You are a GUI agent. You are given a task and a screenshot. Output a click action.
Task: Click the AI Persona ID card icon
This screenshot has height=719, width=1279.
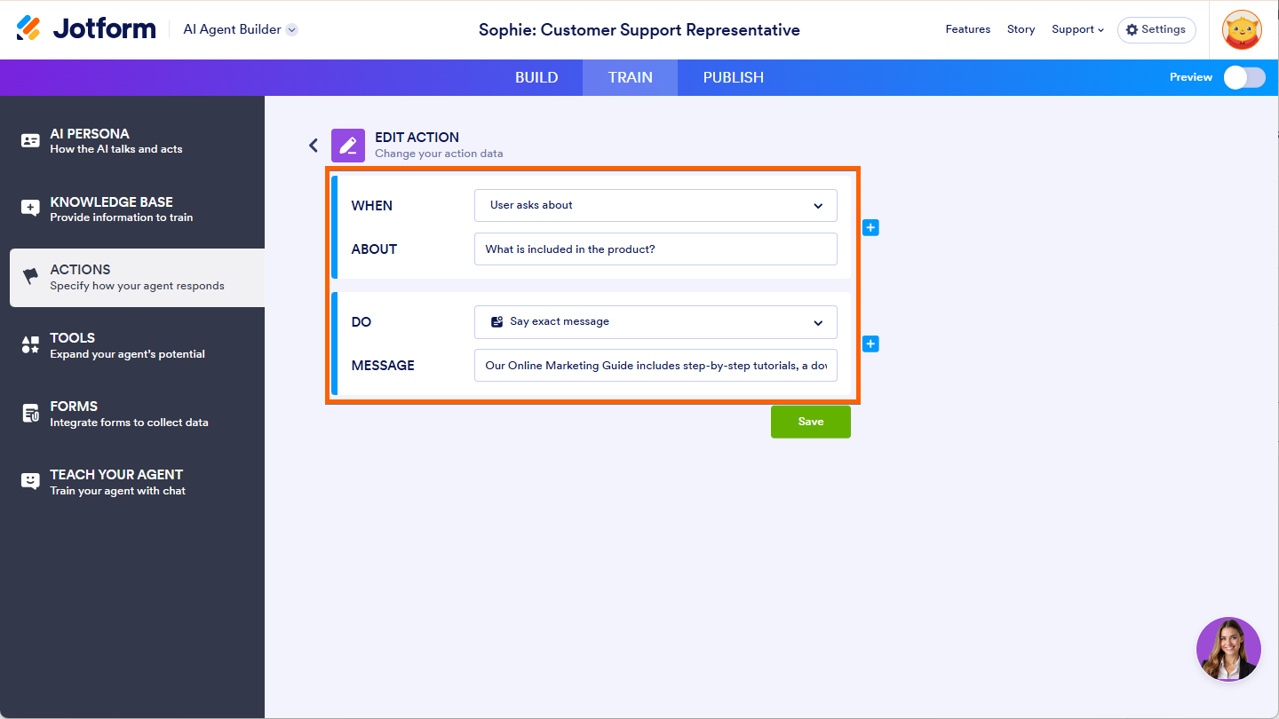(30, 141)
